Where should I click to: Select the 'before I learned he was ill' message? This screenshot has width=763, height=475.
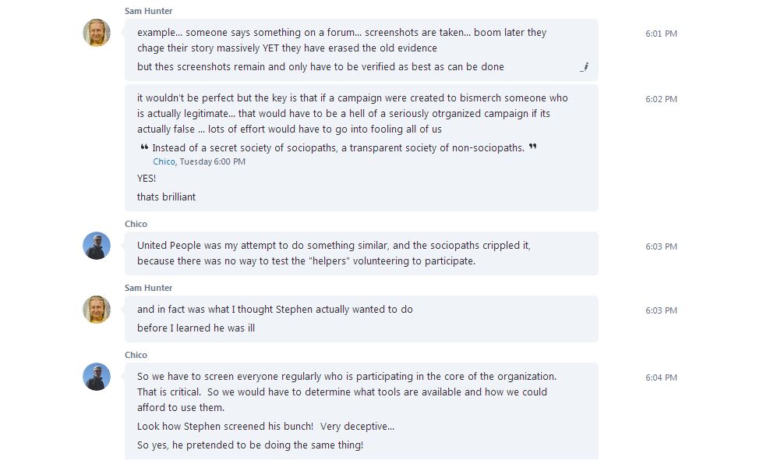[196, 328]
